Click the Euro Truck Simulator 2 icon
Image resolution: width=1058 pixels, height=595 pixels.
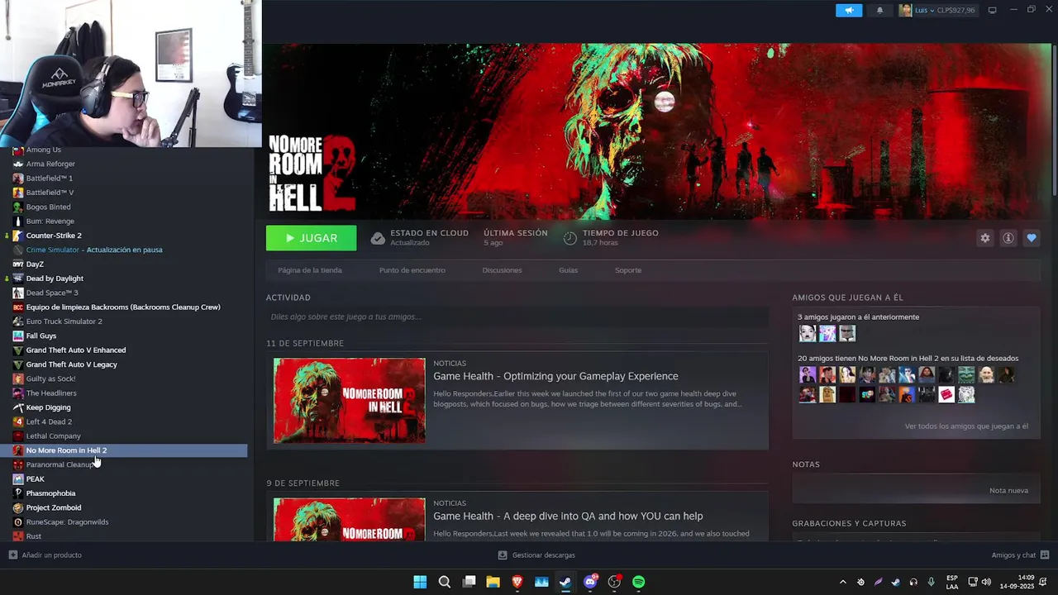[18, 321]
